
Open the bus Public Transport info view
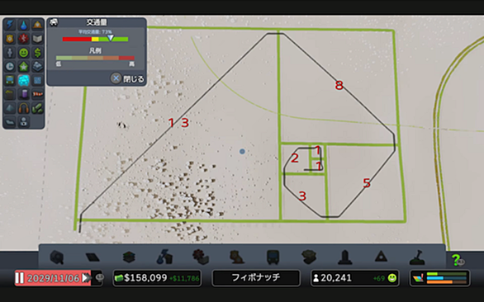[10, 80]
